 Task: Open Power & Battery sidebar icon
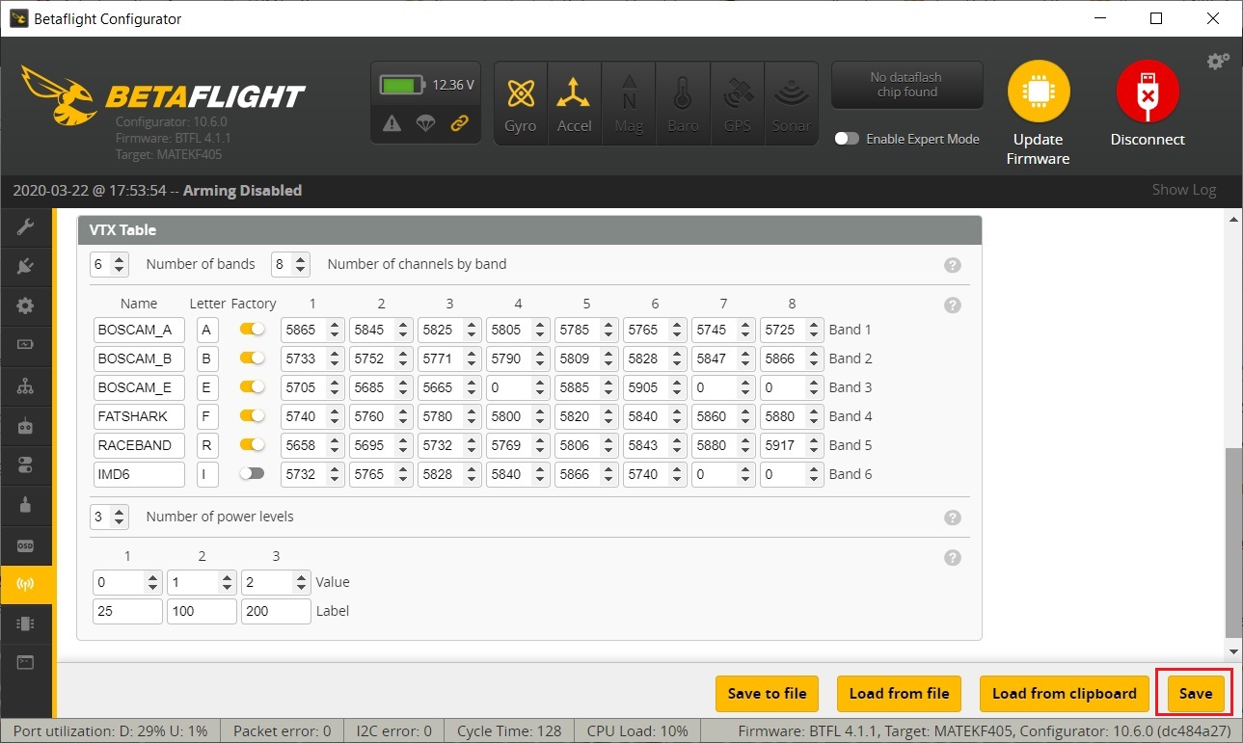(x=26, y=345)
